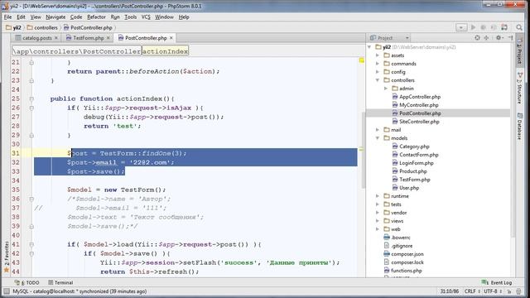Close the catalog.posts tab
The width and height of the screenshot is (530, 298).
(56, 38)
